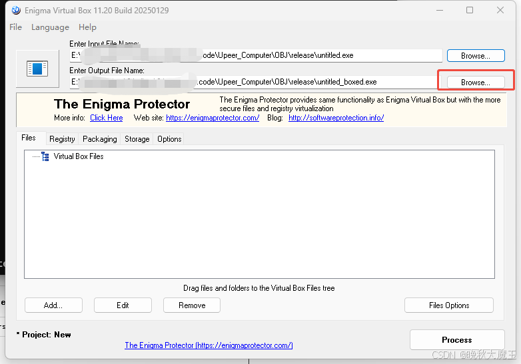Select the Virtual Box Files tree icon
The width and height of the screenshot is (521, 364).
[x=45, y=156]
